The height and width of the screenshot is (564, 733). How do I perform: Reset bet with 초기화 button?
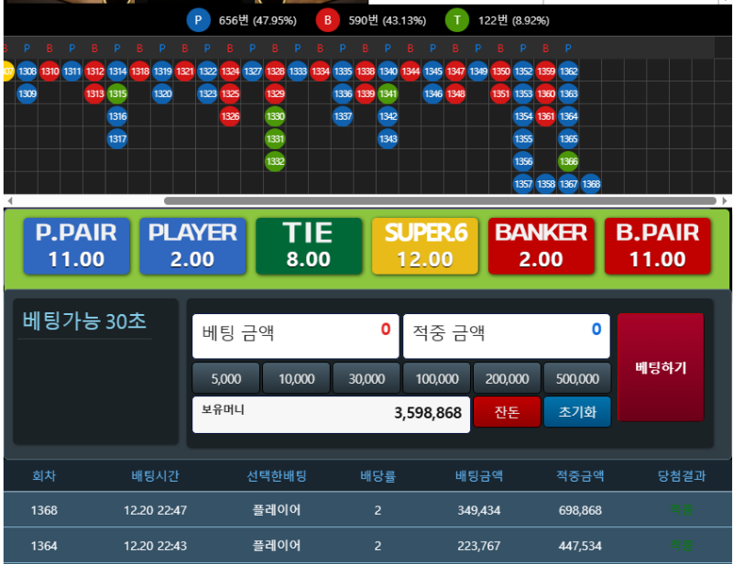[x=577, y=412]
